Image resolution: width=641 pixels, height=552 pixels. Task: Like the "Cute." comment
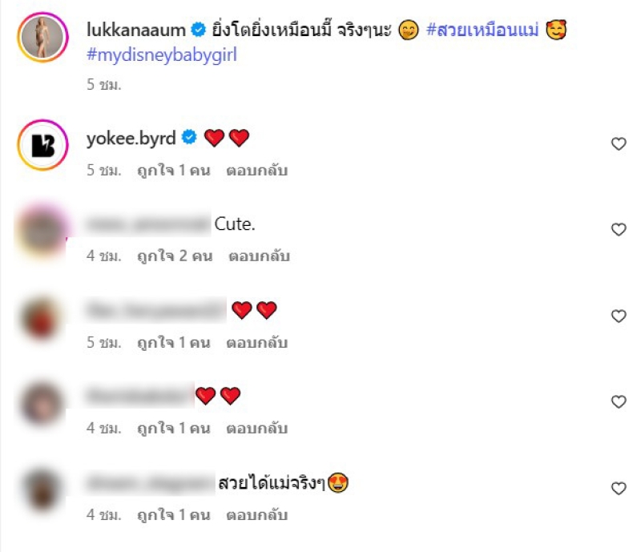coord(619,229)
